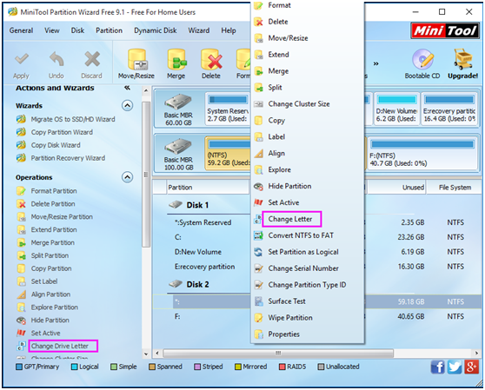Open the Bootable CD tool
485x390 pixels.
tap(422, 64)
